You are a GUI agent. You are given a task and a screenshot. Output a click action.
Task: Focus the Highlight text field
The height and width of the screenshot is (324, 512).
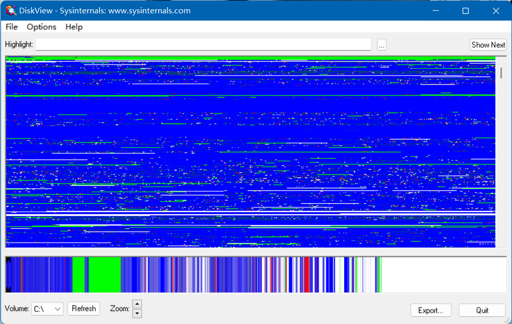(x=203, y=45)
